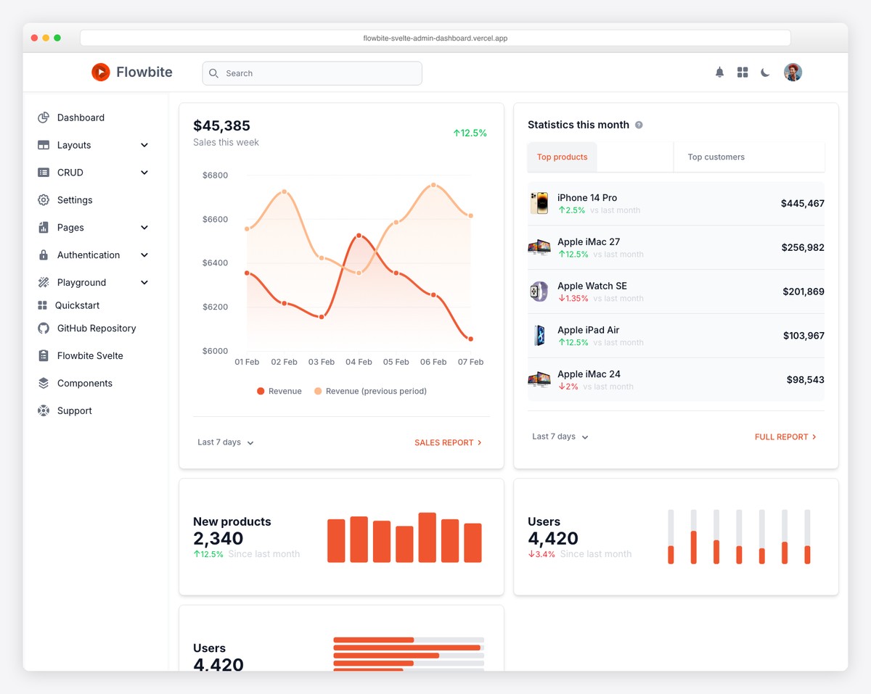View the FULL REPORT for statistics

(x=785, y=437)
